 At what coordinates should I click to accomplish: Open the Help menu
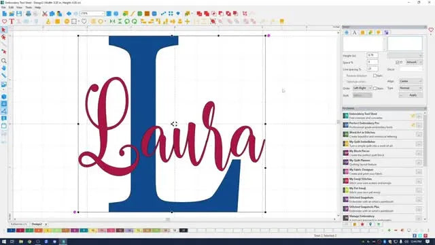pyautogui.click(x=38, y=7)
